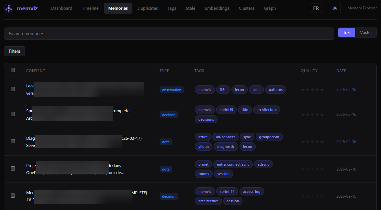Click quality stars for 'lecon' observation row
The width and height of the screenshot is (381, 210).
coord(312,90)
